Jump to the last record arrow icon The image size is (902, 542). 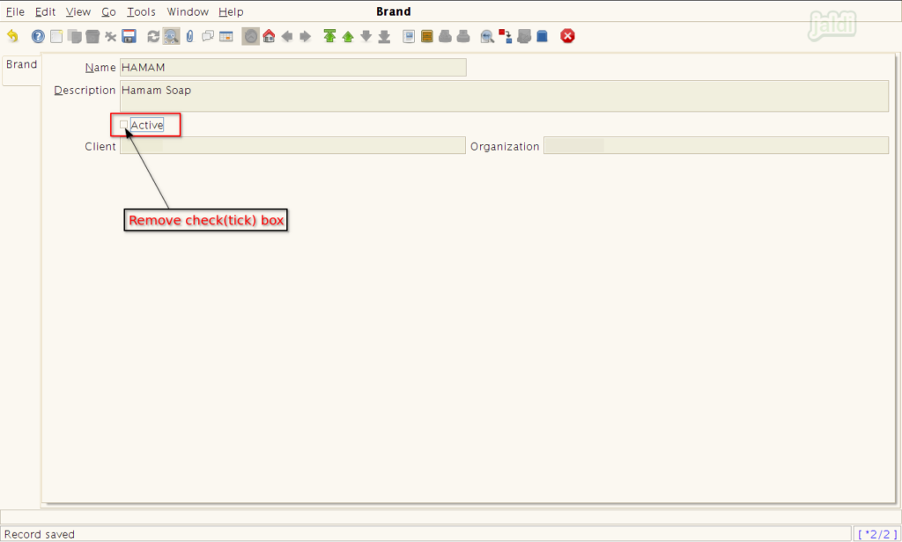click(384, 36)
